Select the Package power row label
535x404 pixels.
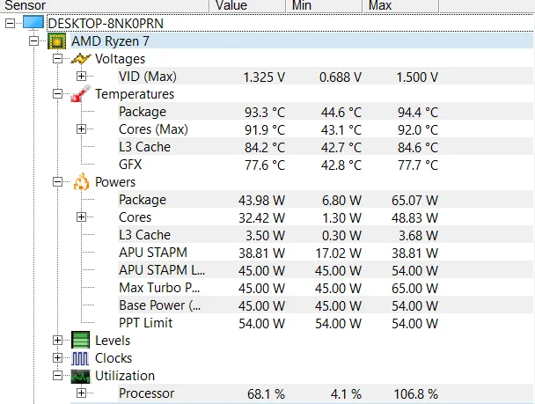(x=143, y=200)
